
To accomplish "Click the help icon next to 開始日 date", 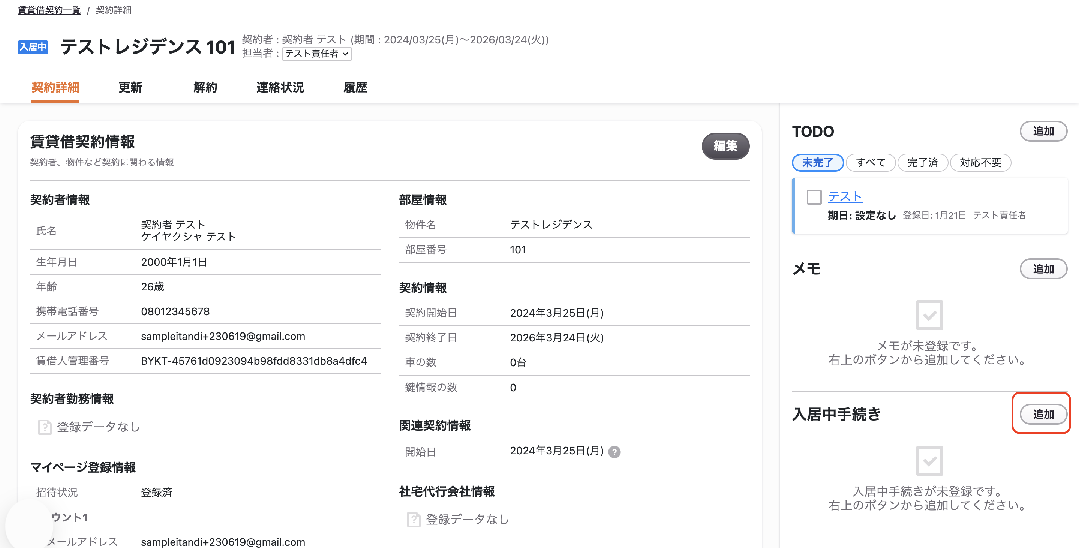I will [x=614, y=452].
